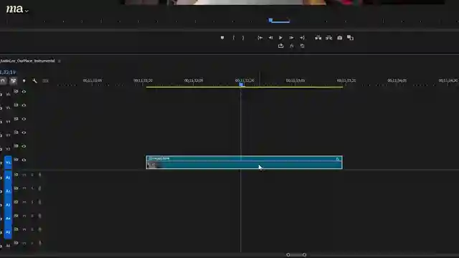Toggle the global fx mute icon
Image resolution: width=459 pixels, height=258 pixels.
292,46
